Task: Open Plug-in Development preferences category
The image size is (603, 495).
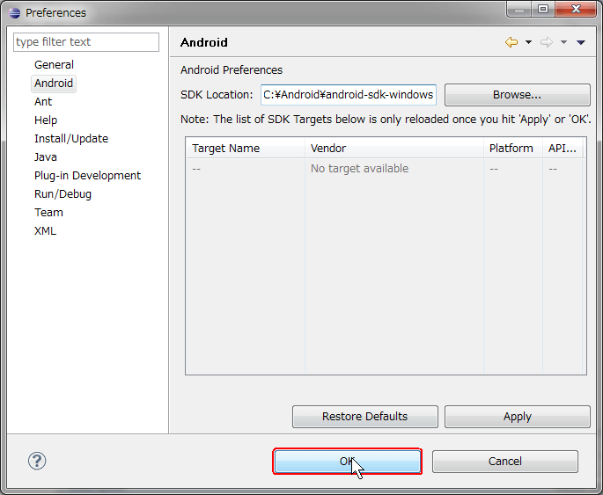Action: click(x=87, y=176)
